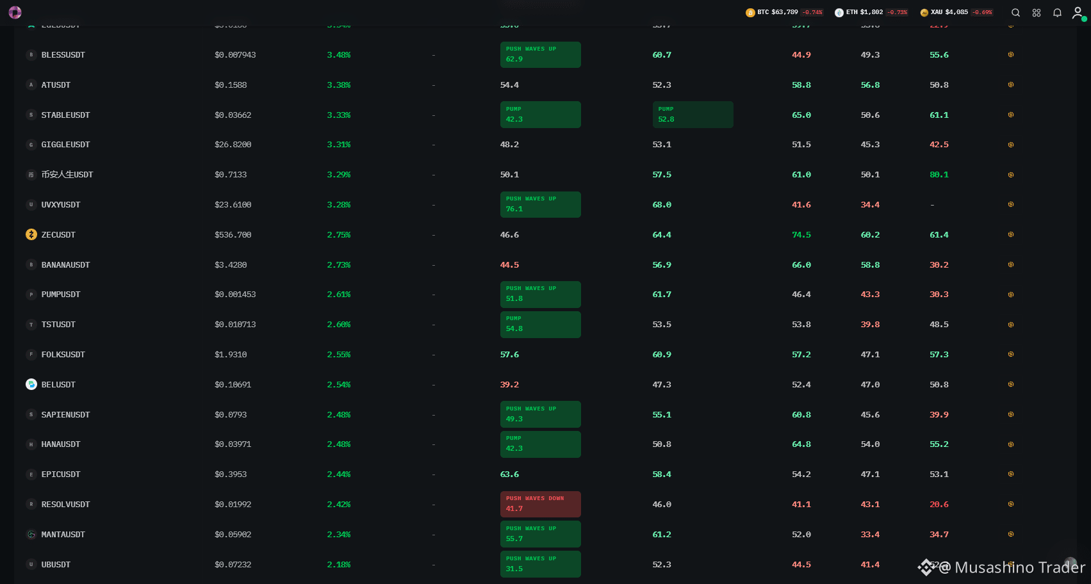Click the ZECUSDT coin logo
Viewport: 1091px width, 584px height.
[x=31, y=234]
